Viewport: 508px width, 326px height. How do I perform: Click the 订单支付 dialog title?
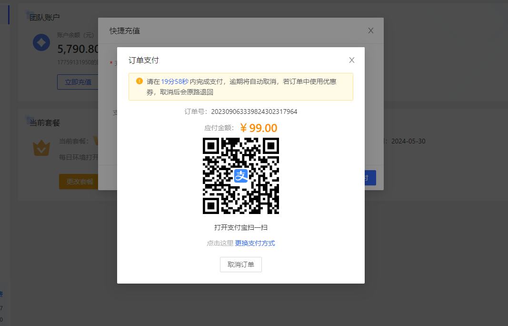(143, 61)
